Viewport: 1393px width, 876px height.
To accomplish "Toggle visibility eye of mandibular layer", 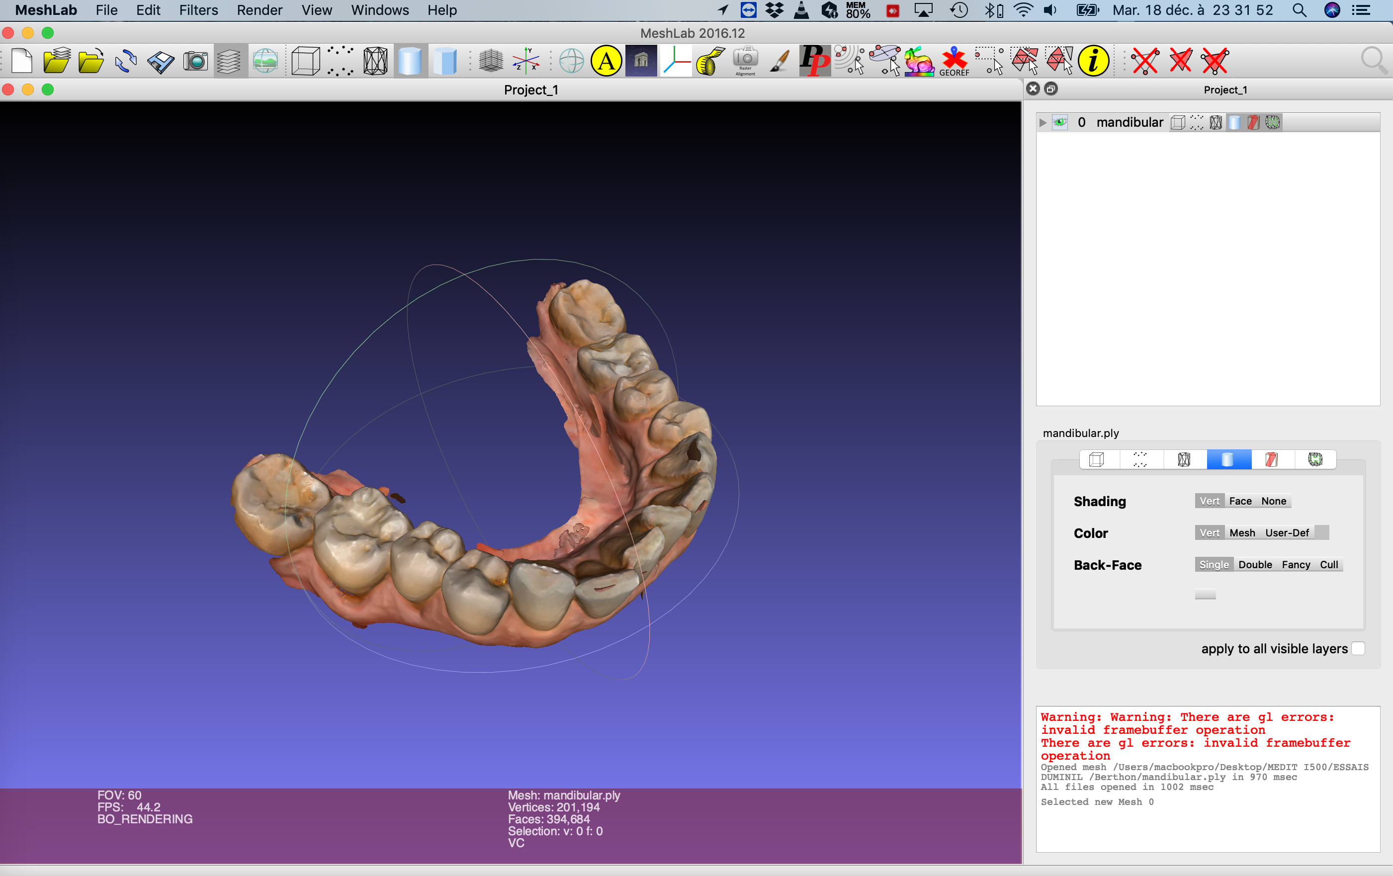I will 1060,122.
